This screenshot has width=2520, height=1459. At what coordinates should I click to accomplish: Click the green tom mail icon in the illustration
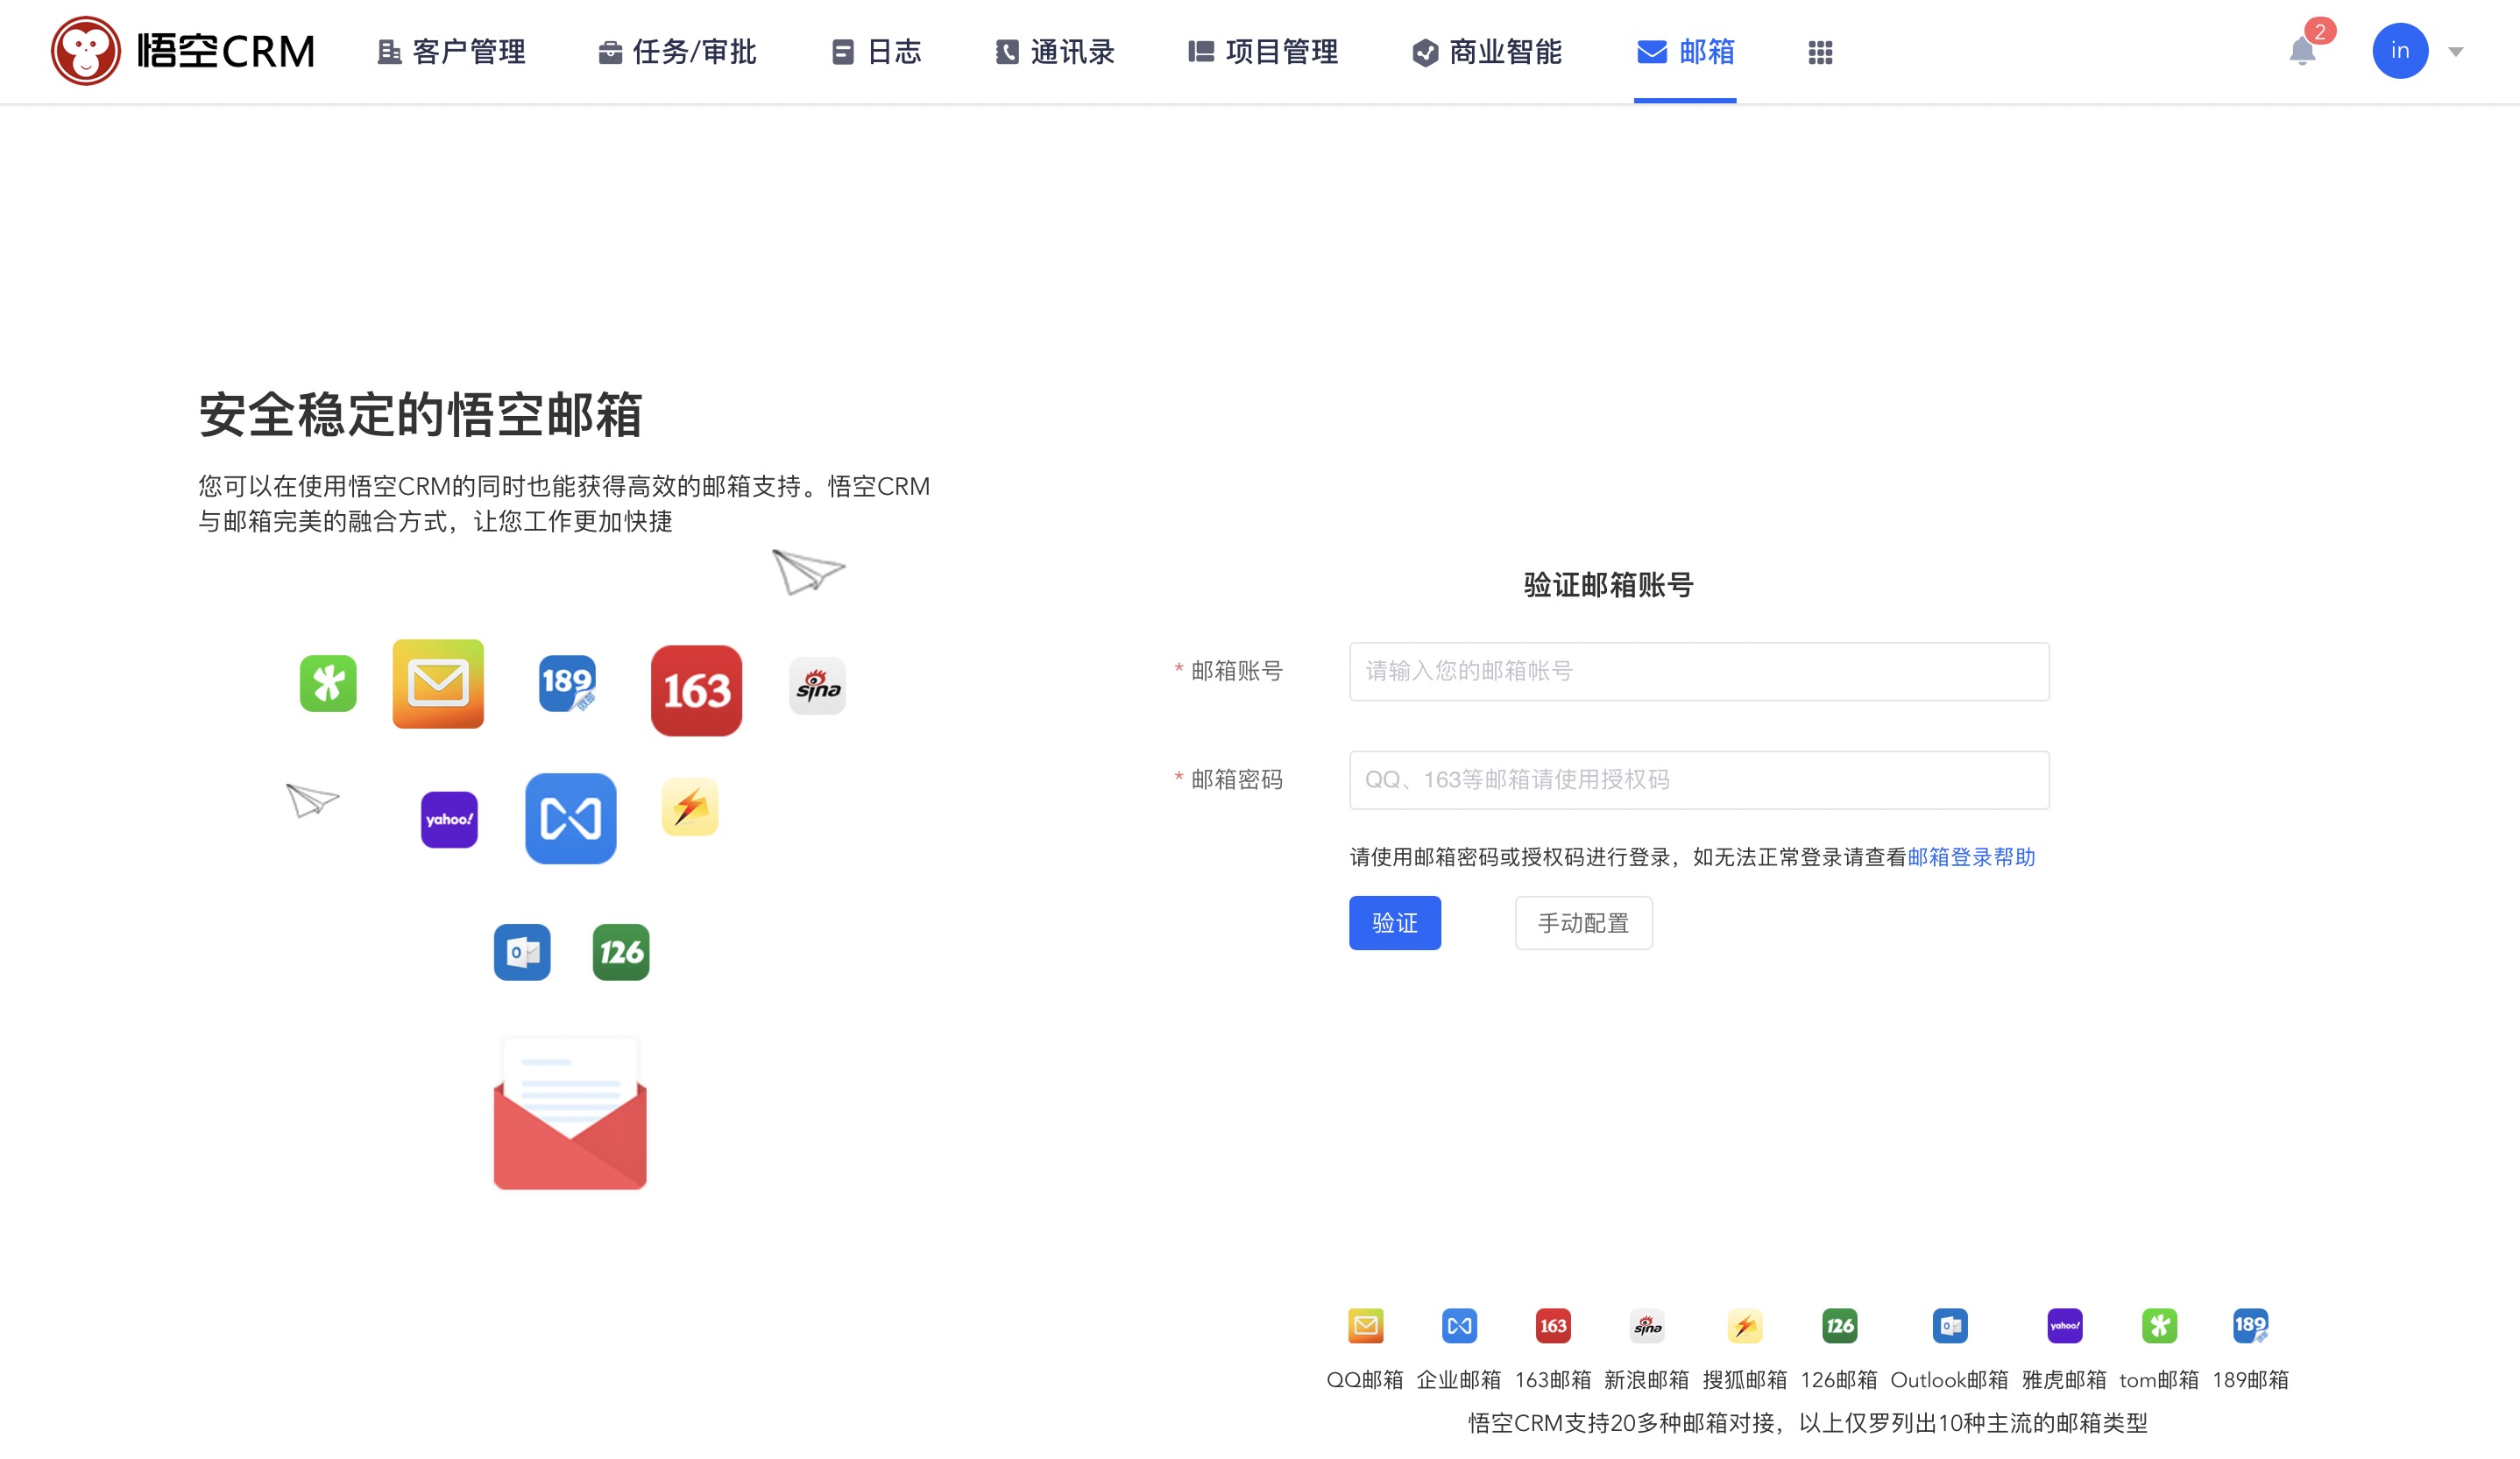[x=328, y=684]
